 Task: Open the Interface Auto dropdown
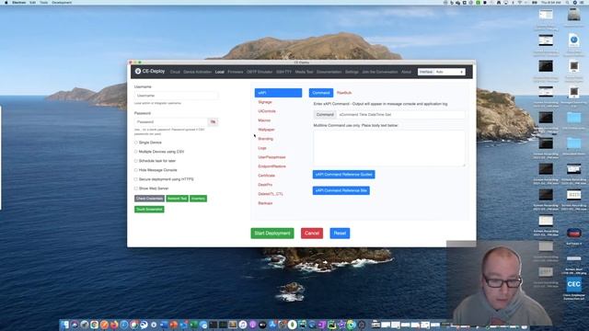pyautogui.click(x=450, y=72)
